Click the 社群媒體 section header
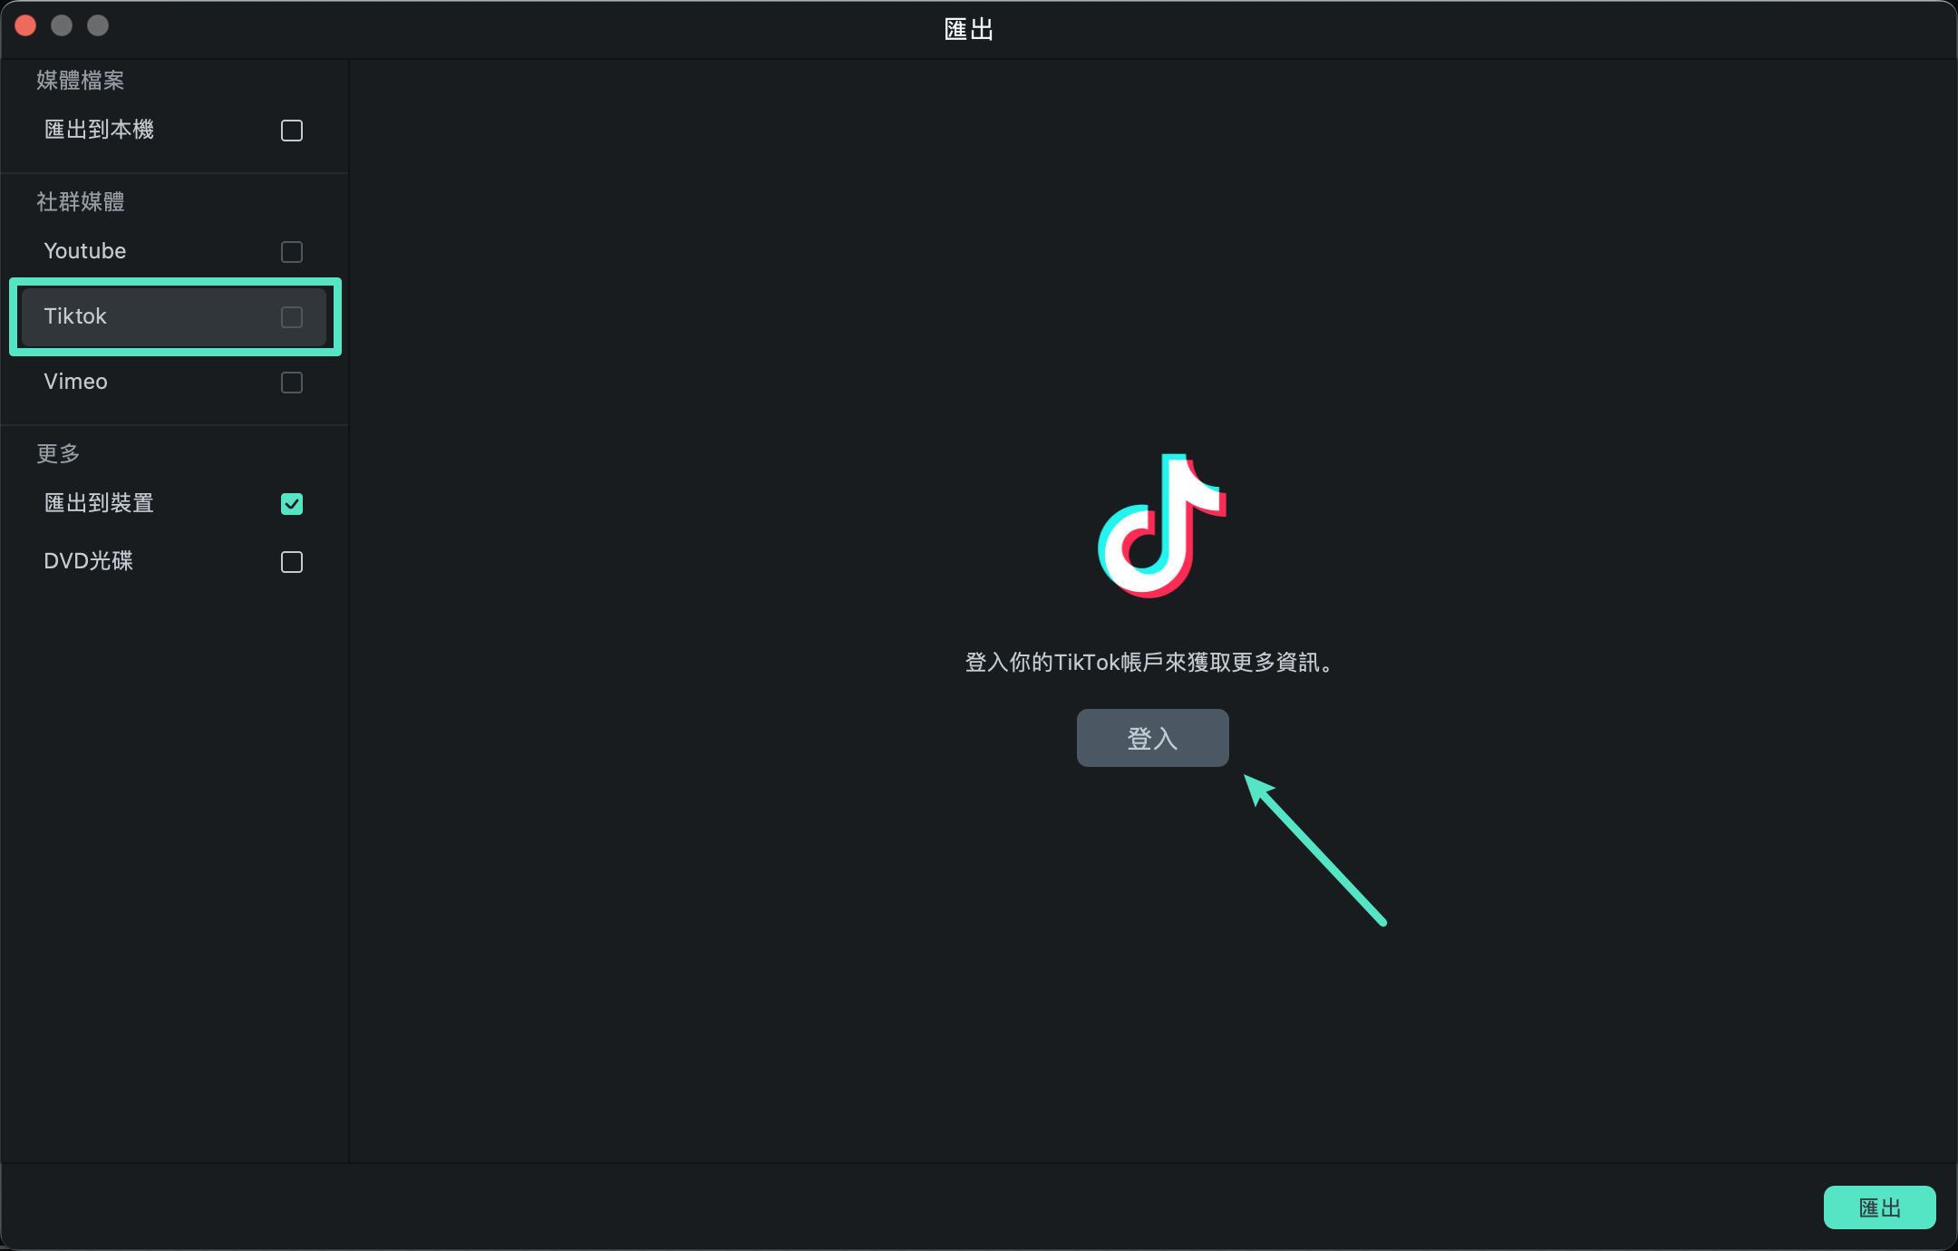 click(x=81, y=201)
